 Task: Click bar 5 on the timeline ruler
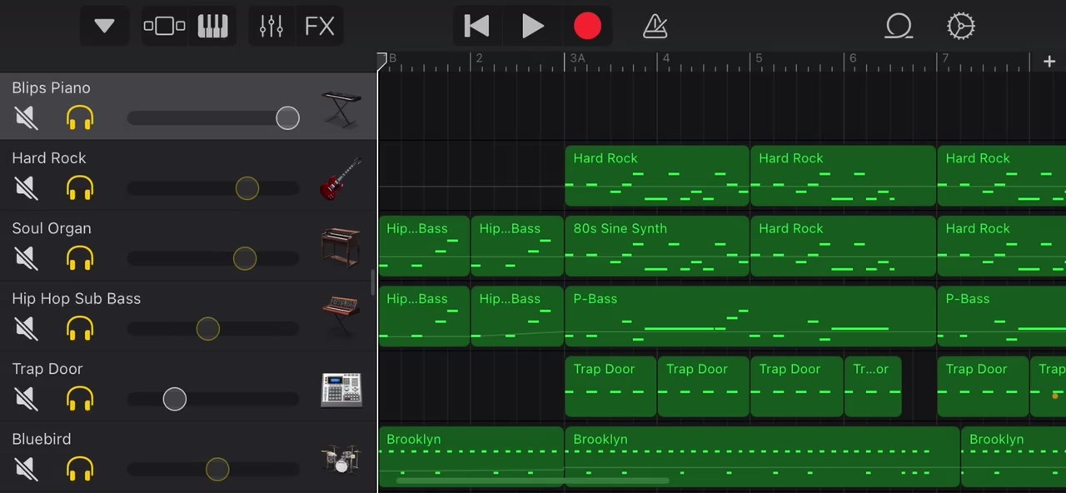(x=759, y=60)
